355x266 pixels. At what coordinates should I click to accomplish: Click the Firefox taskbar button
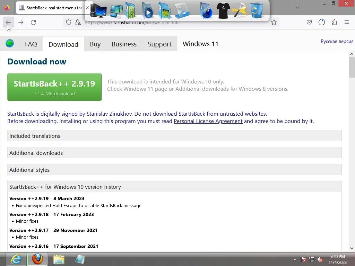tap(37, 259)
